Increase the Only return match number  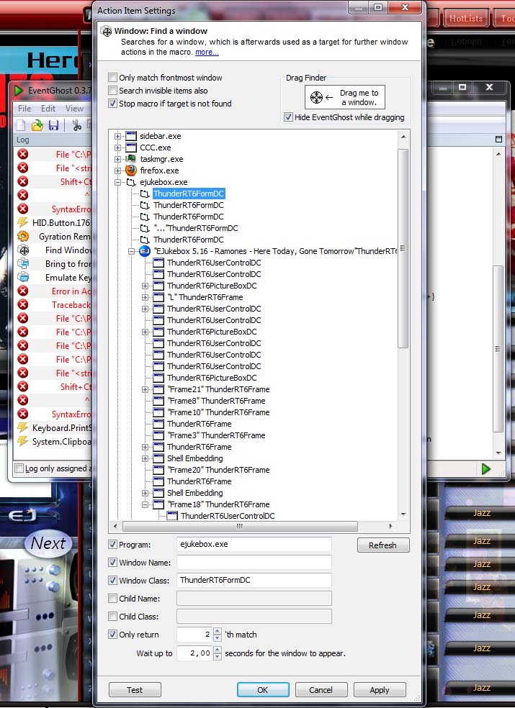pos(218,631)
